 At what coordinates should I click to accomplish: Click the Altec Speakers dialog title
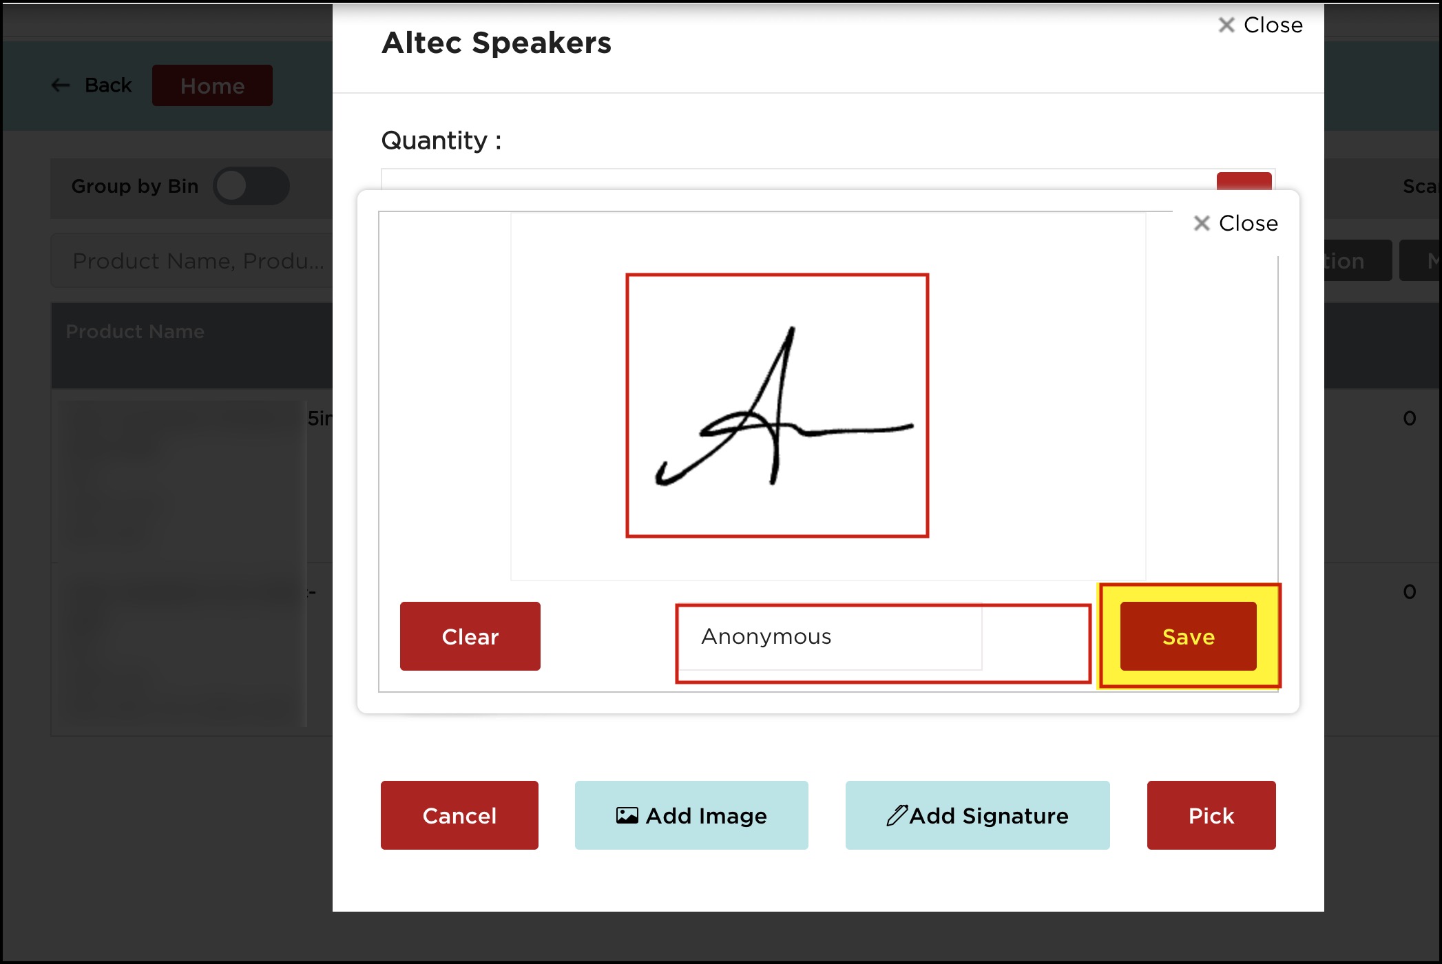[497, 43]
